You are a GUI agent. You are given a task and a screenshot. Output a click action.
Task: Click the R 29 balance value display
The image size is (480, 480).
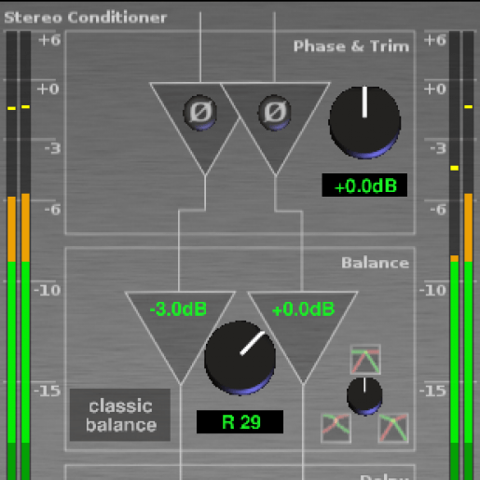point(240,422)
